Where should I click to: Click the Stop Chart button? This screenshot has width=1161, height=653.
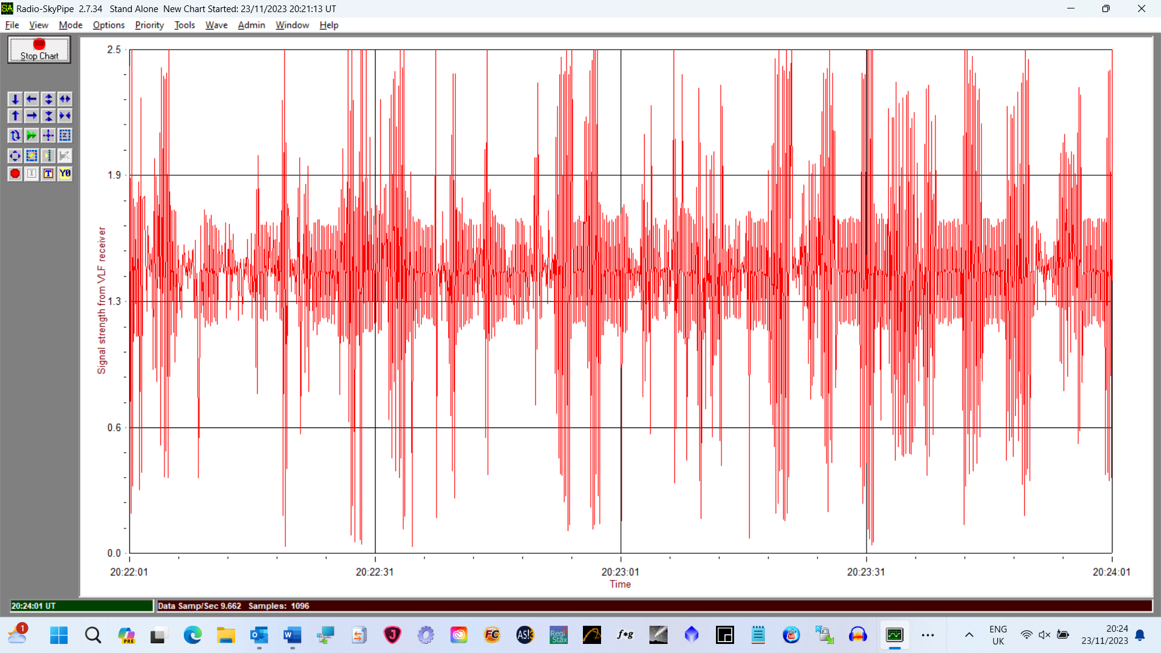(x=39, y=50)
